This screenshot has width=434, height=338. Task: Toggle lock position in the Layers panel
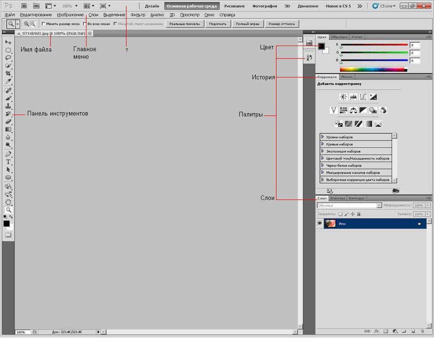[353, 214]
